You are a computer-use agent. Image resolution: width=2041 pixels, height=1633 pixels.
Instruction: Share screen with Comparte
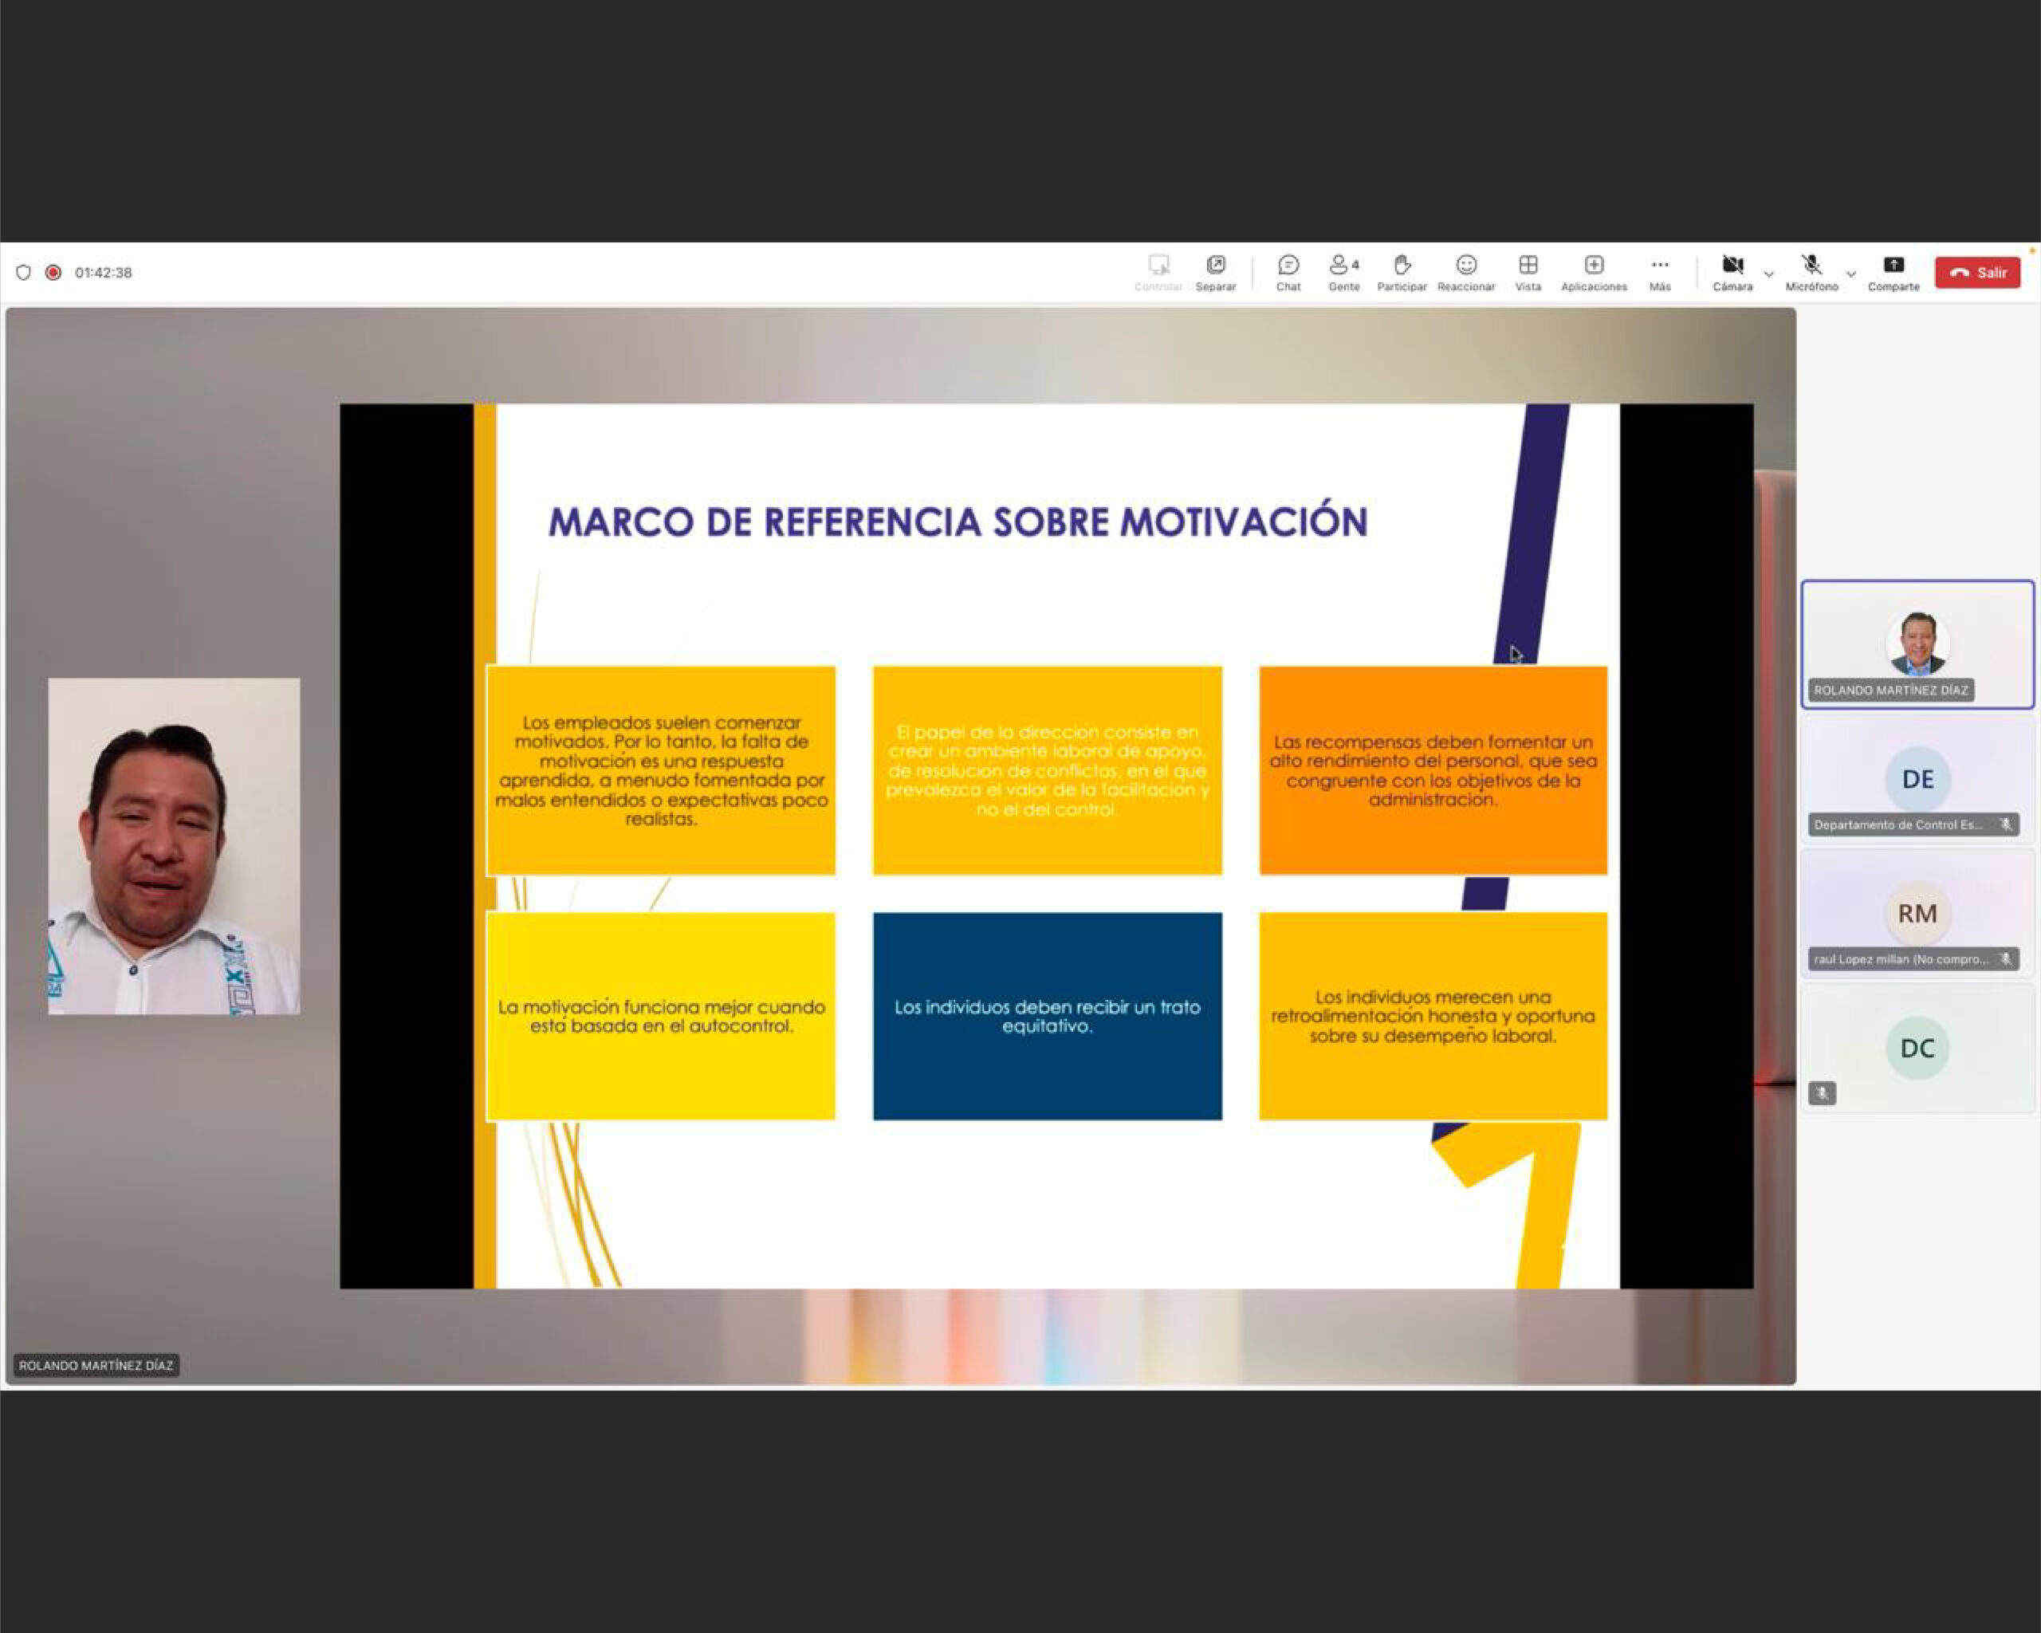[x=1894, y=273]
